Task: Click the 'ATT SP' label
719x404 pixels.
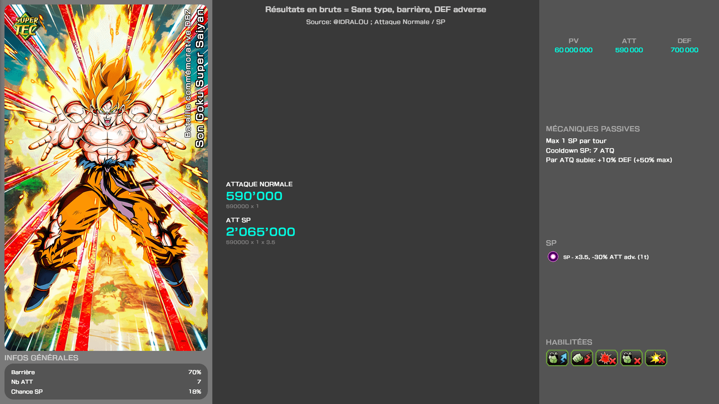Action: coord(238,220)
